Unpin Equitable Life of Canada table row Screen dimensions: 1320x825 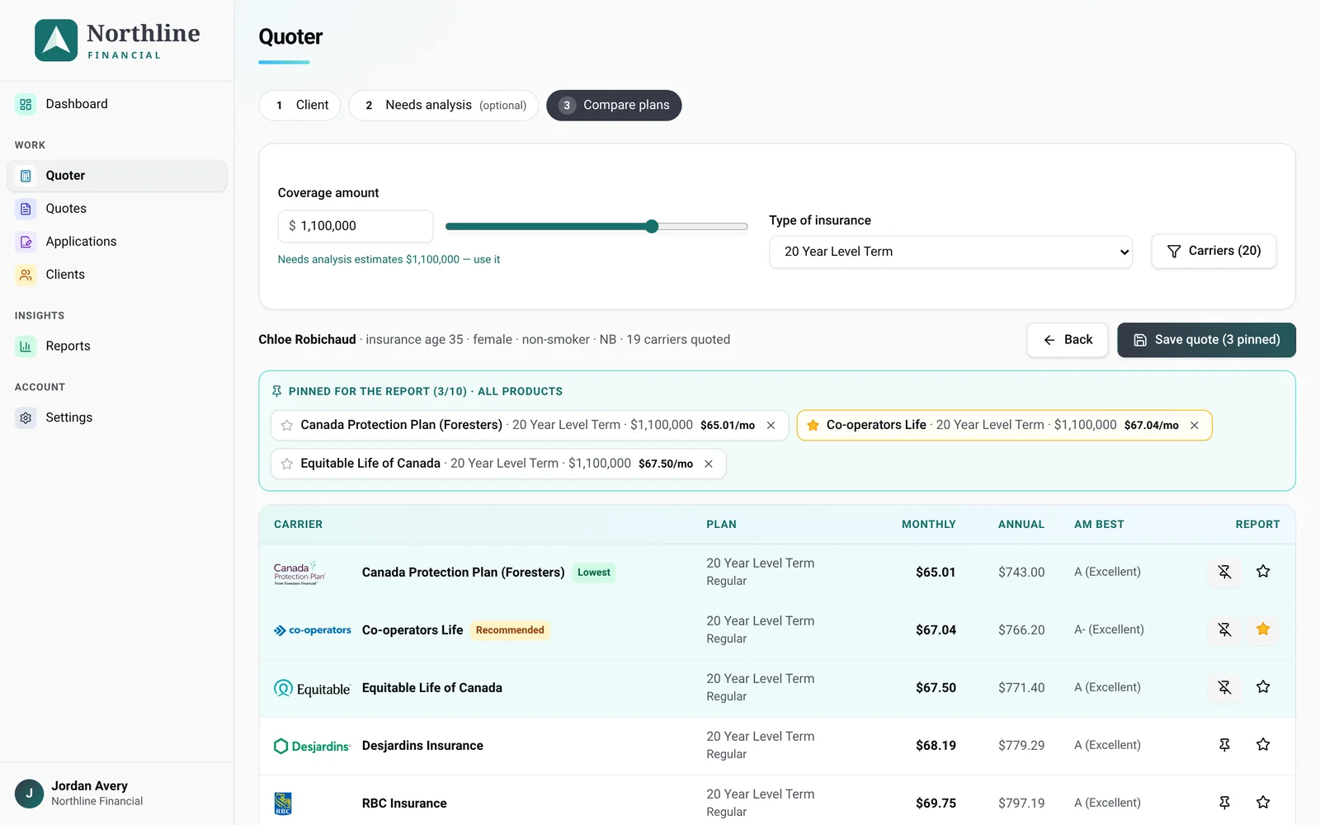coord(1224,687)
